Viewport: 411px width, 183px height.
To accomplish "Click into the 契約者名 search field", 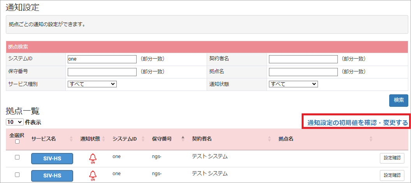I will (303, 59).
